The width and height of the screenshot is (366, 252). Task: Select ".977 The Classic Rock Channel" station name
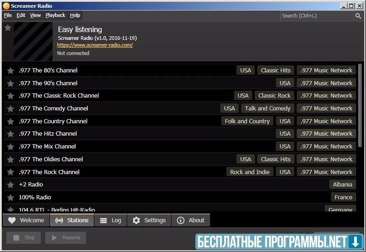click(x=59, y=96)
